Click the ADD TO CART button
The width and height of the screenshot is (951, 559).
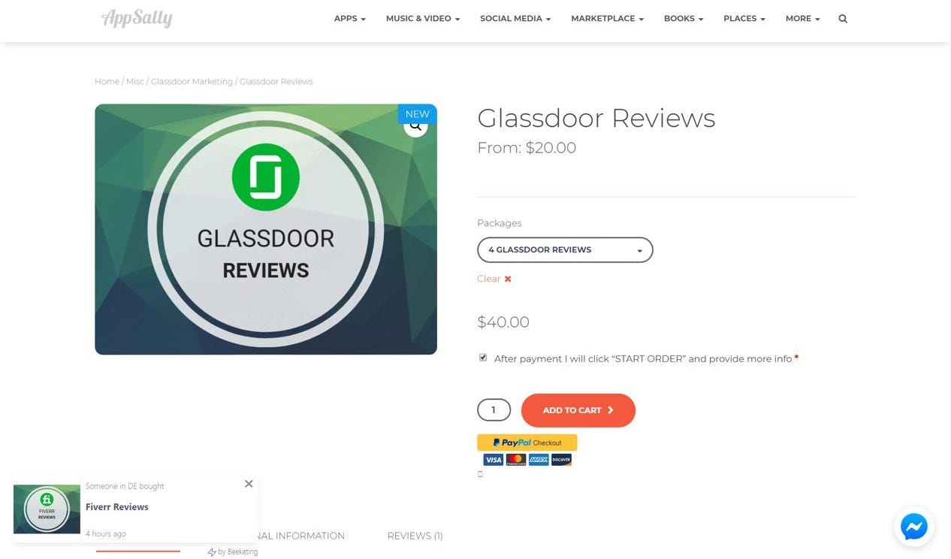click(x=578, y=410)
